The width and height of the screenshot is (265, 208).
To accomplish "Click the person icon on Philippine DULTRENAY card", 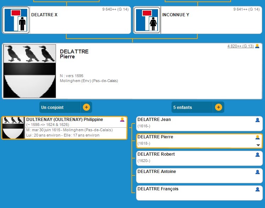I will point(122,120).
